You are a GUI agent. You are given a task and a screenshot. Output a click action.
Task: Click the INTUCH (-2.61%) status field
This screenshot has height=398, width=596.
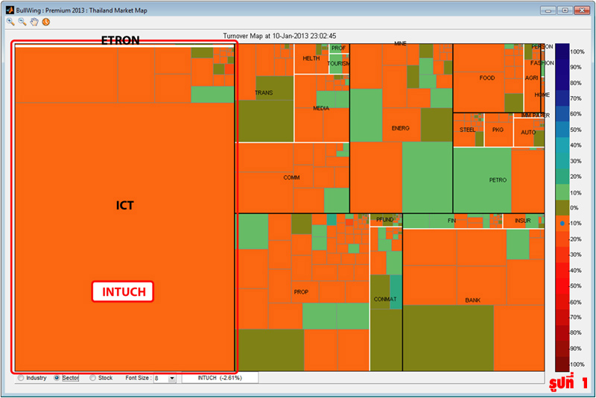pos(221,378)
